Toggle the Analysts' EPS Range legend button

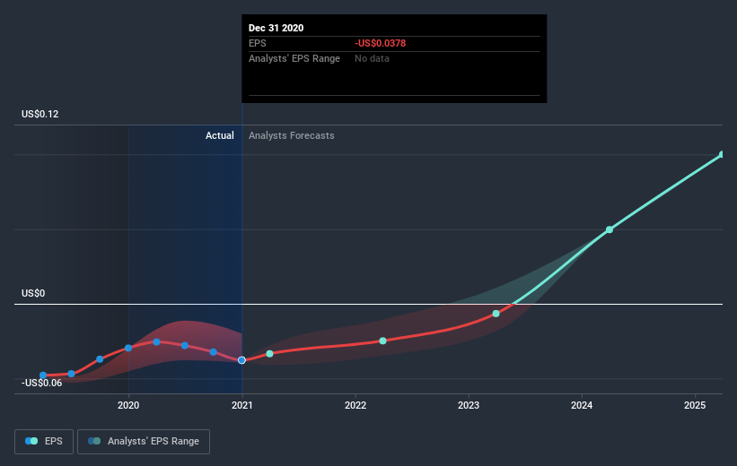click(x=144, y=442)
